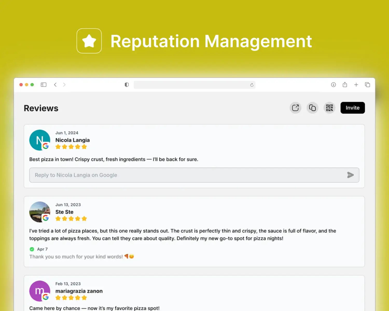Open reviews page in external link icon
389x311 pixels.
(295, 108)
